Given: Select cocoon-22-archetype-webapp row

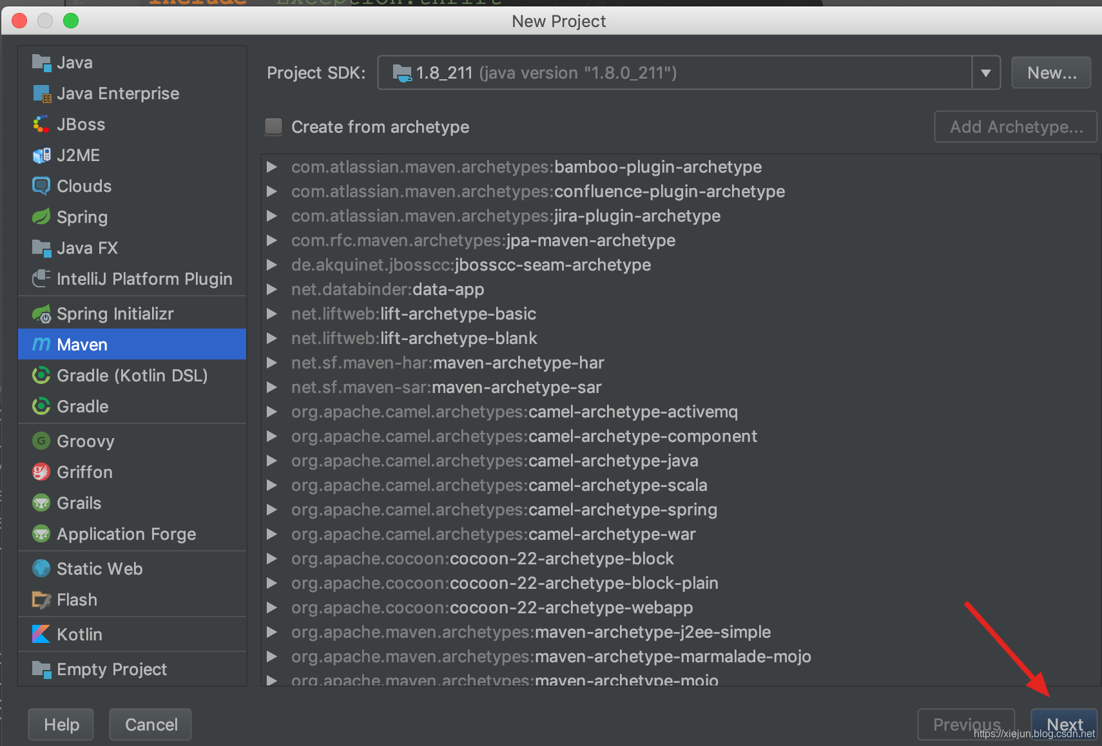Looking at the screenshot, I should point(681,607).
